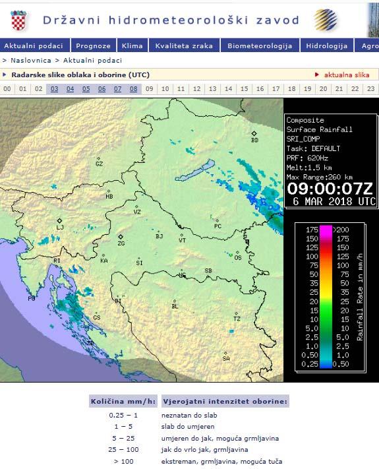The width and height of the screenshot is (379, 469).
Task: Select hour 03 radar image
Action: click(55, 89)
